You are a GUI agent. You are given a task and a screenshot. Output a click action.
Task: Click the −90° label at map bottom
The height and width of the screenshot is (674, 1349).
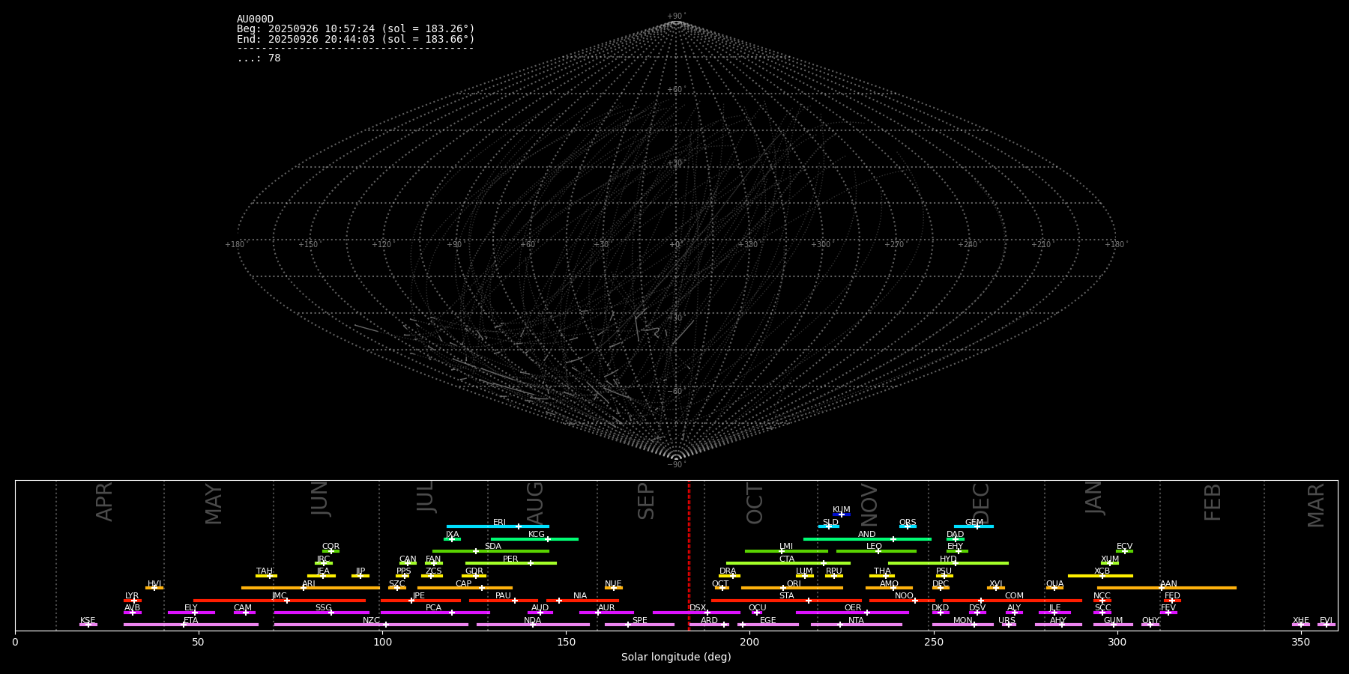[676, 465]
